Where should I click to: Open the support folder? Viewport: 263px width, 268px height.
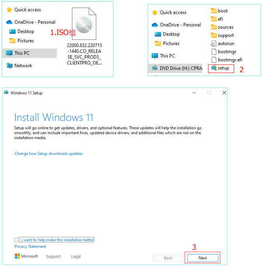tap(214, 35)
